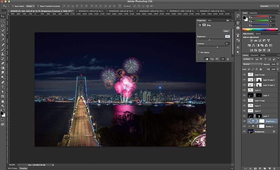
Task: Select the Lasso tool
Action: point(3,26)
